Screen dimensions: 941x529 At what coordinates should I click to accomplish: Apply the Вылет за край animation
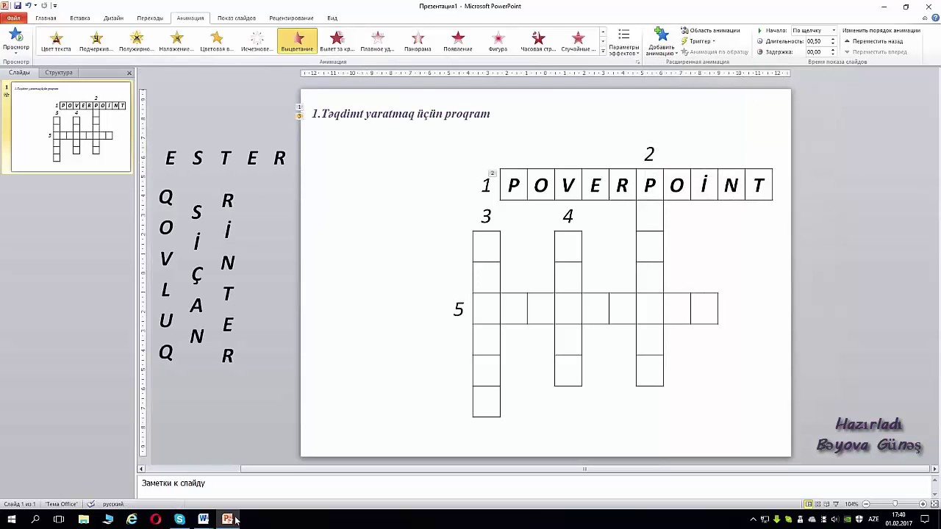pyautogui.click(x=337, y=41)
